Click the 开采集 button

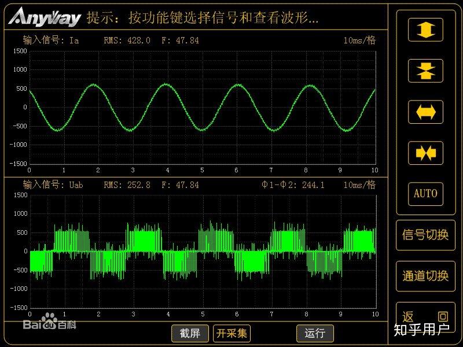(x=232, y=334)
